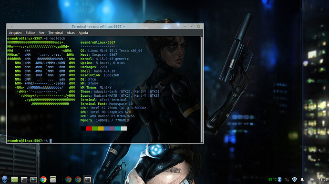
Task: Open the Terminal menu
Action: [x=55, y=33]
